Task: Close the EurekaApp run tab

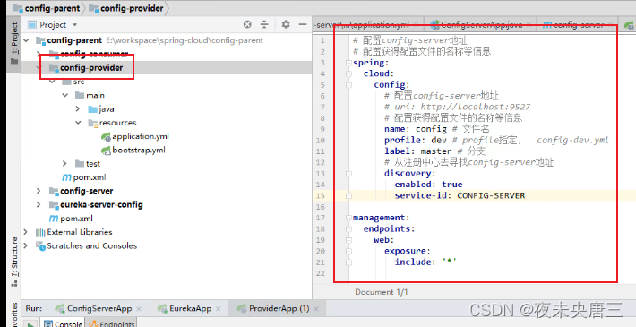Action: (x=219, y=309)
